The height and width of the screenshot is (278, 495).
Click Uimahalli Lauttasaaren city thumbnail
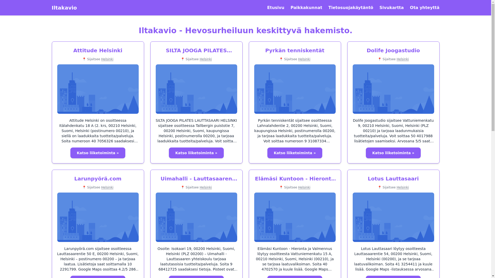pyautogui.click(x=196, y=217)
